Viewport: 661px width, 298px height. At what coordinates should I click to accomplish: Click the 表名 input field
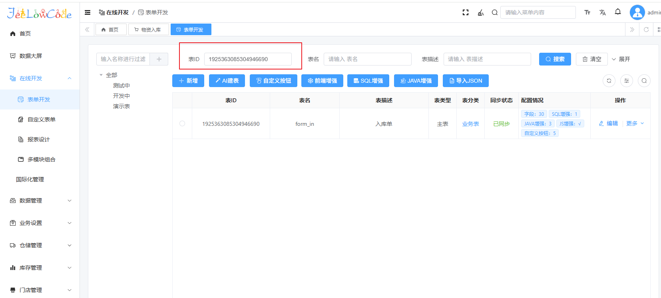pyautogui.click(x=367, y=59)
